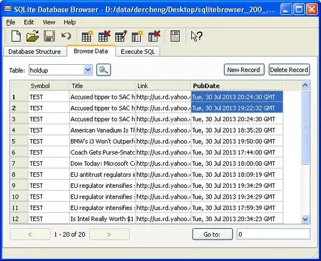Click PubDate cell '18:35:20 GMT' in row 4
The image size is (321, 261).
pyautogui.click(x=237, y=130)
